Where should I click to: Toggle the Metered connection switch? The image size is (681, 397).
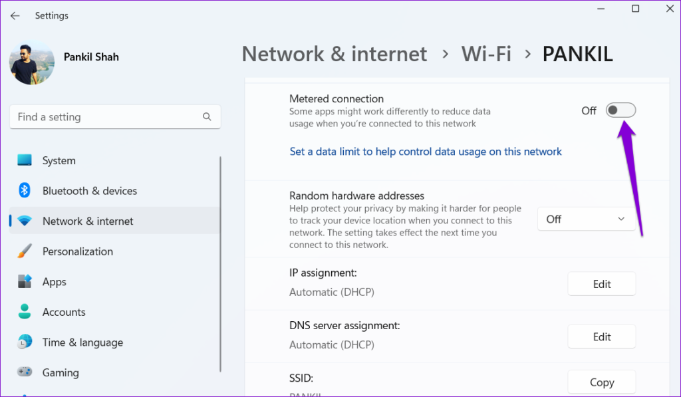point(620,110)
